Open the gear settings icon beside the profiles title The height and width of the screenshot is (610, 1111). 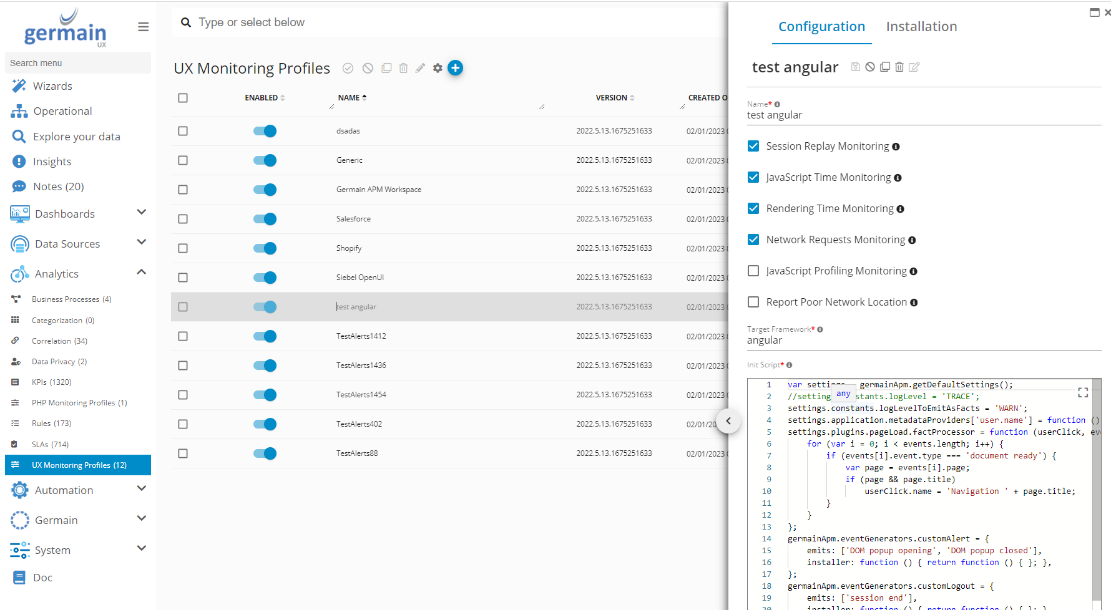click(x=438, y=68)
